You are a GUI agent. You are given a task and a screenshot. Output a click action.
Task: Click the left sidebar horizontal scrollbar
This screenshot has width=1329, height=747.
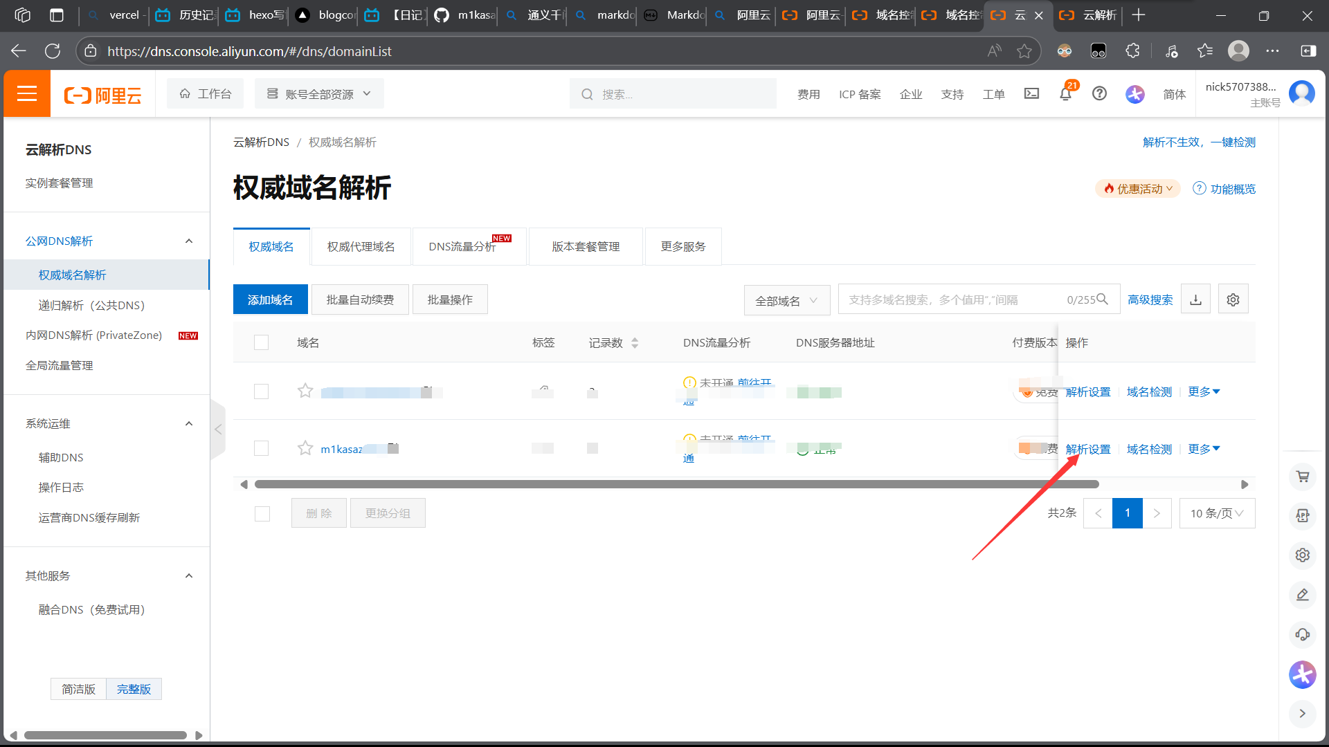coord(105,735)
